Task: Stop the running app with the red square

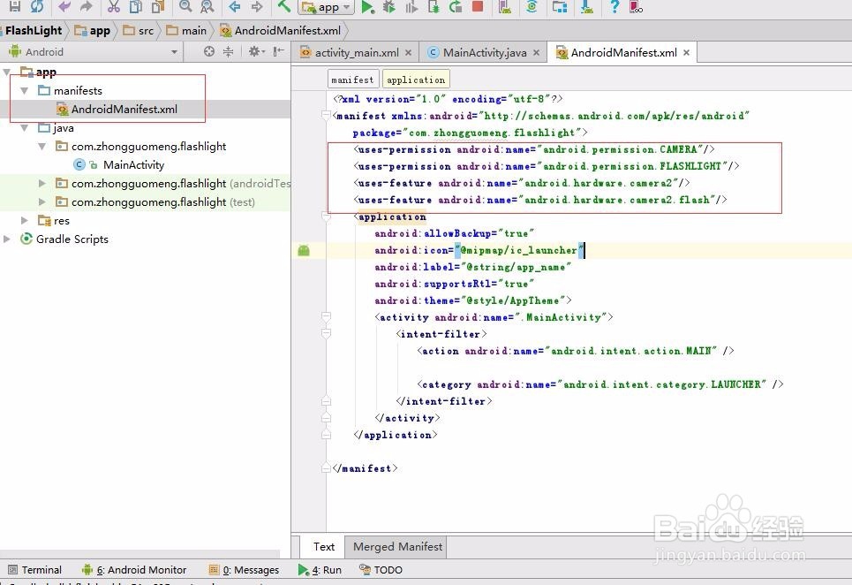Action: [478, 8]
